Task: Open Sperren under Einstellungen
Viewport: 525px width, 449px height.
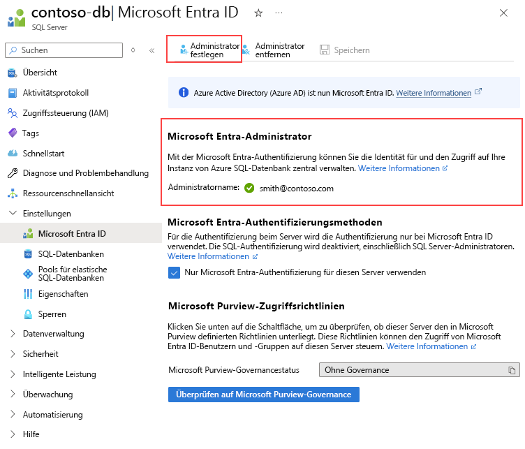Action: coord(52,314)
